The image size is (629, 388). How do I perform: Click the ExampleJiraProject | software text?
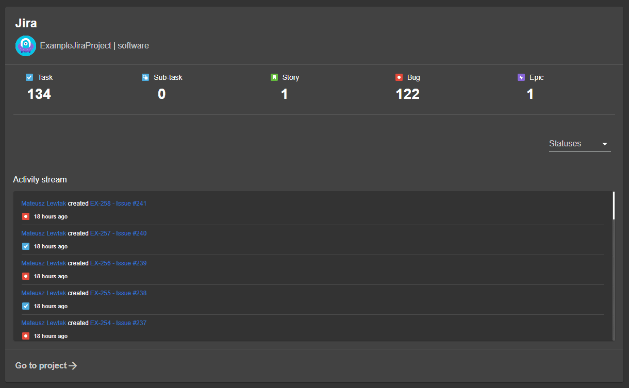[x=94, y=46]
